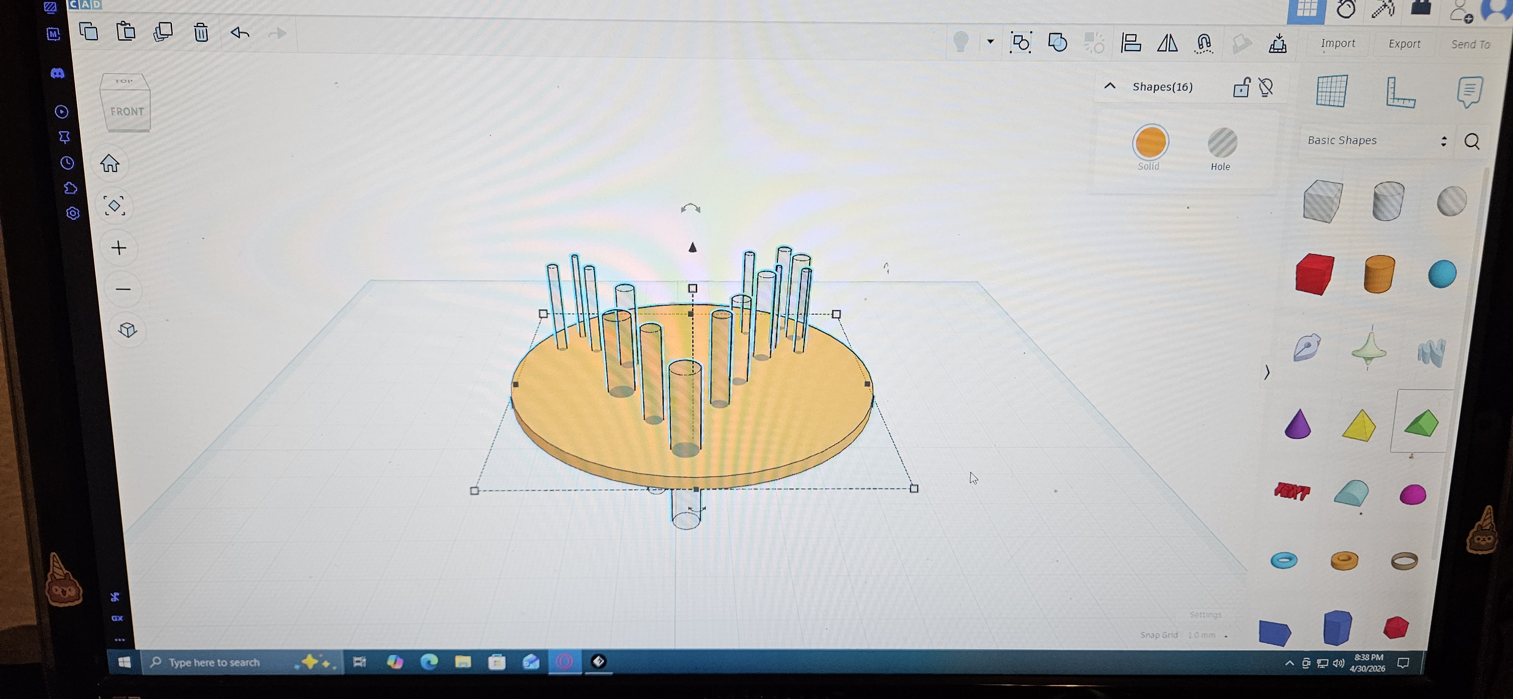1513x699 pixels.
Task: Open the Notes tool
Action: point(1470,92)
